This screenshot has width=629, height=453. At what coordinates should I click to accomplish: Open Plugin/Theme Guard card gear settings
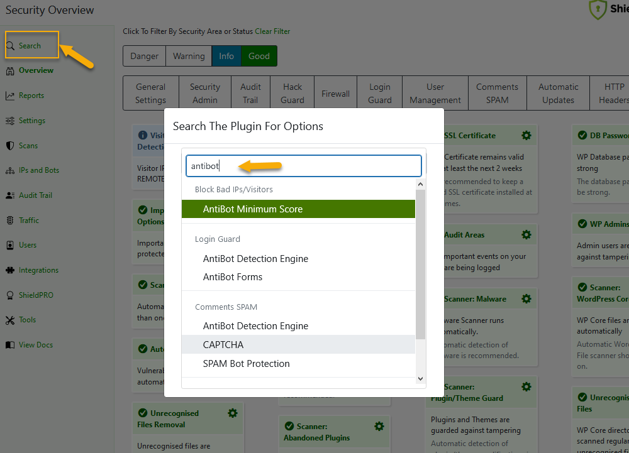(526, 386)
